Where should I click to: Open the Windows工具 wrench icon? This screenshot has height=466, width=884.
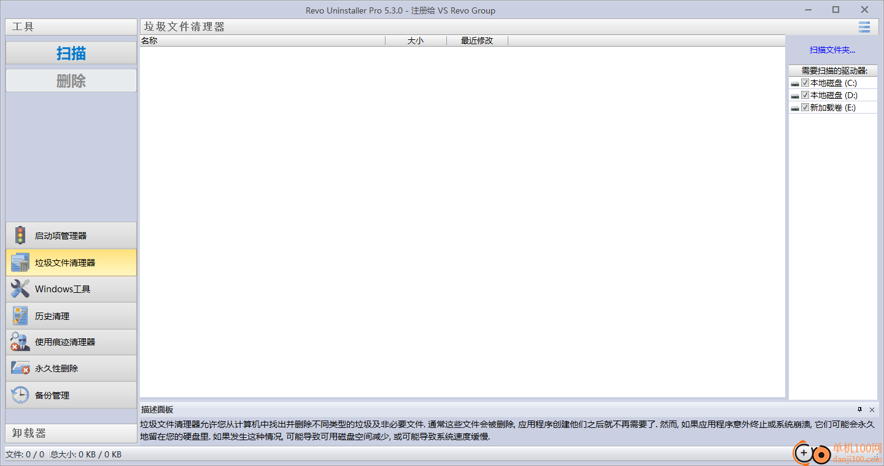point(20,289)
